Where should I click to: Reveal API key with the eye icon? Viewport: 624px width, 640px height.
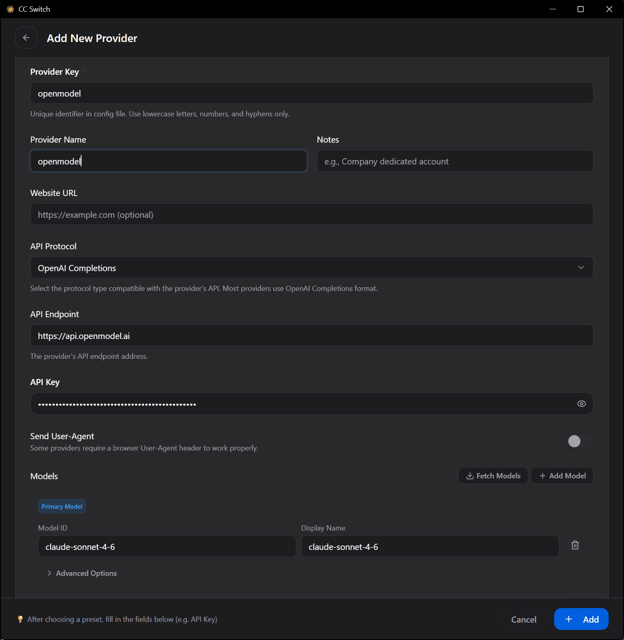coord(581,404)
